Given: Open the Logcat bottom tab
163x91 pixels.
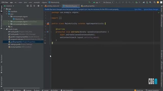Looking at the screenshot, I should pyautogui.click(x=45, y=90).
